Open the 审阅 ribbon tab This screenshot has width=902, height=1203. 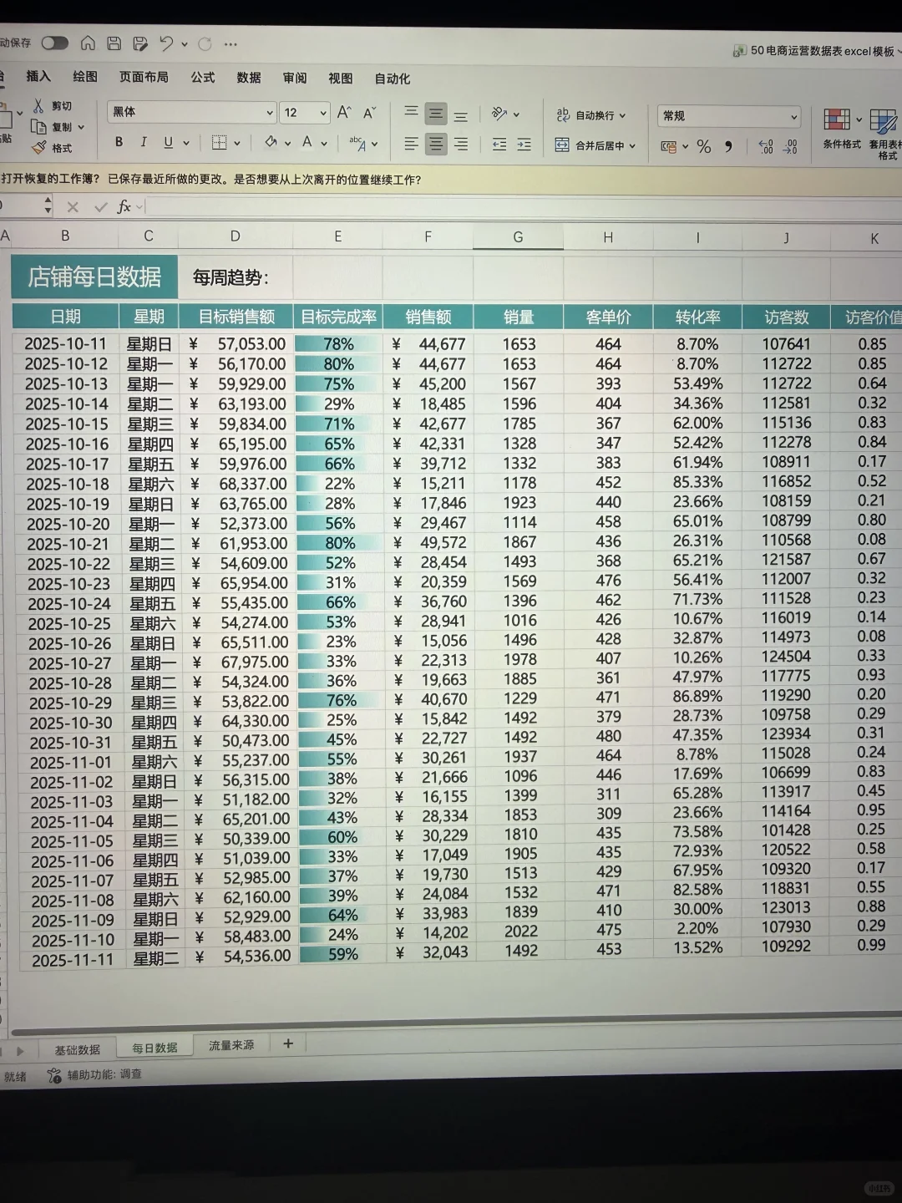[x=295, y=78]
